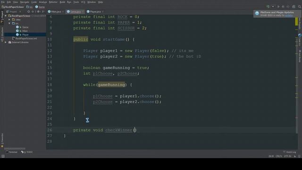Image resolution: width=302 pixels, height=170 pixels.
Task: Click the startGame method name
Action: [x=114, y=40]
